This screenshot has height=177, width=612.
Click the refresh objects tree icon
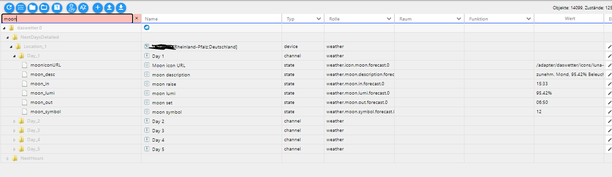point(8,7)
